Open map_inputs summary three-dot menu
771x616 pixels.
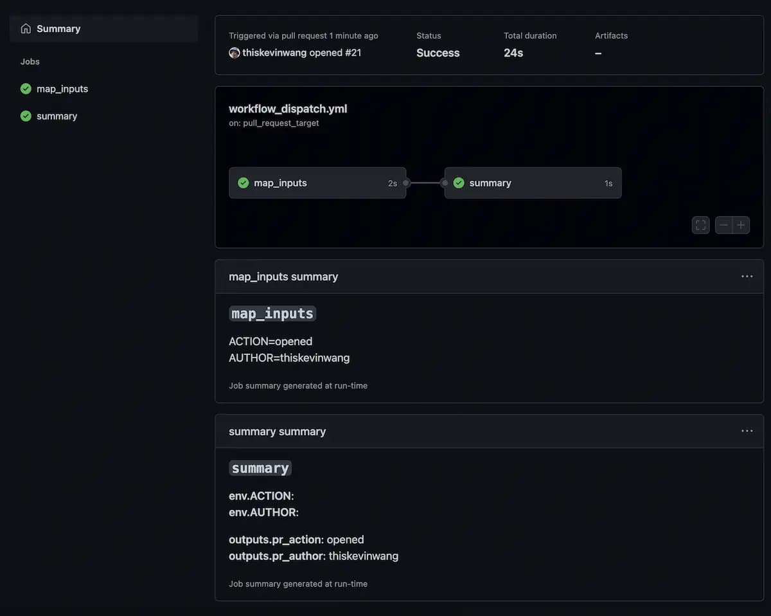click(x=747, y=276)
